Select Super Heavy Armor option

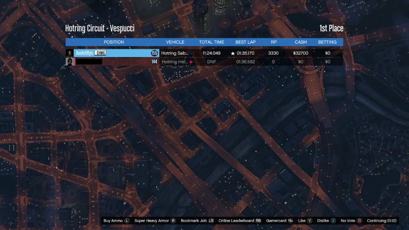(x=152, y=221)
